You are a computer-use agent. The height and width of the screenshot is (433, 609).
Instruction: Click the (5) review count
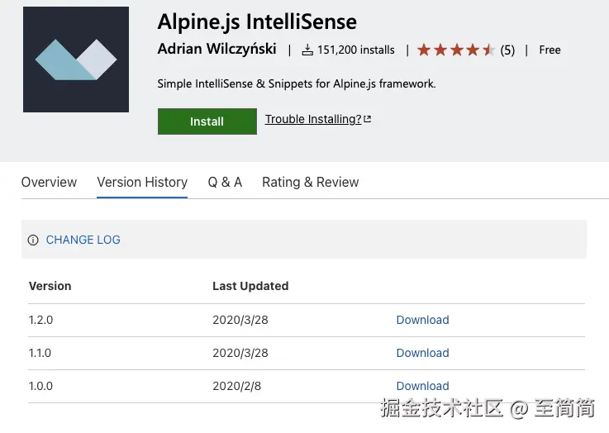tap(507, 50)
